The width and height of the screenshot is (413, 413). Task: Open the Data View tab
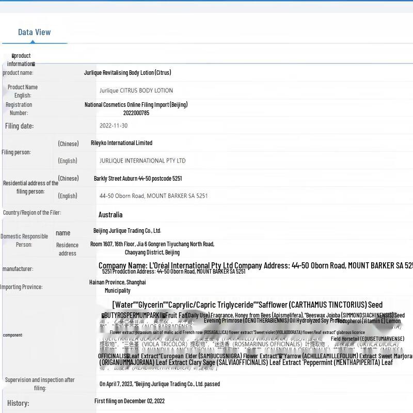click(x=34, y=32)
